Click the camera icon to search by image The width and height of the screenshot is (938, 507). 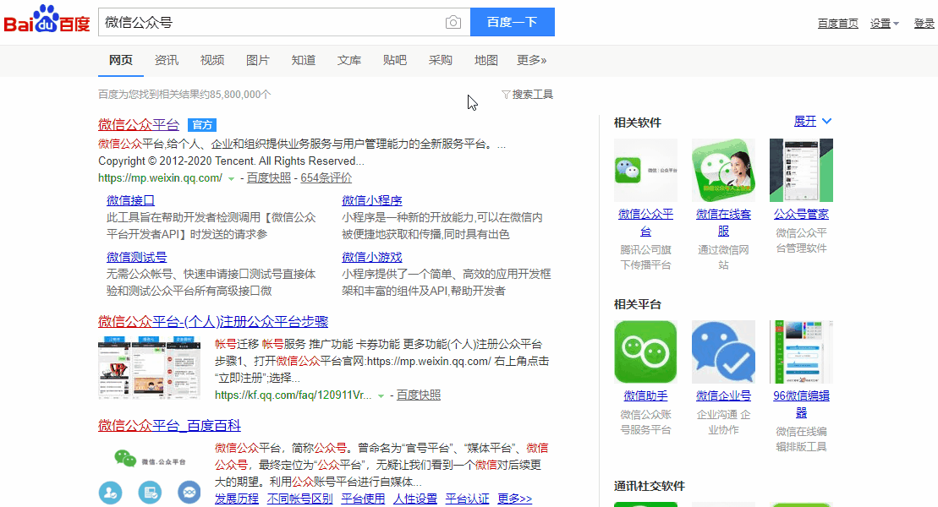pyautogui.click(x=453, y=22)
